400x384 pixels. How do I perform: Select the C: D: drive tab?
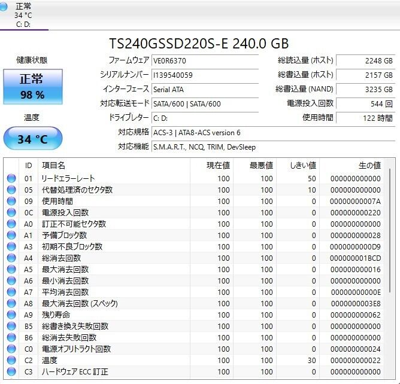(24, 15)
